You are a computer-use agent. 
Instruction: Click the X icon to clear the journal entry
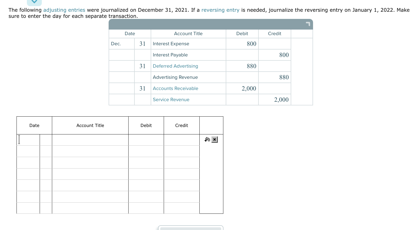click(x=215, y=139)
